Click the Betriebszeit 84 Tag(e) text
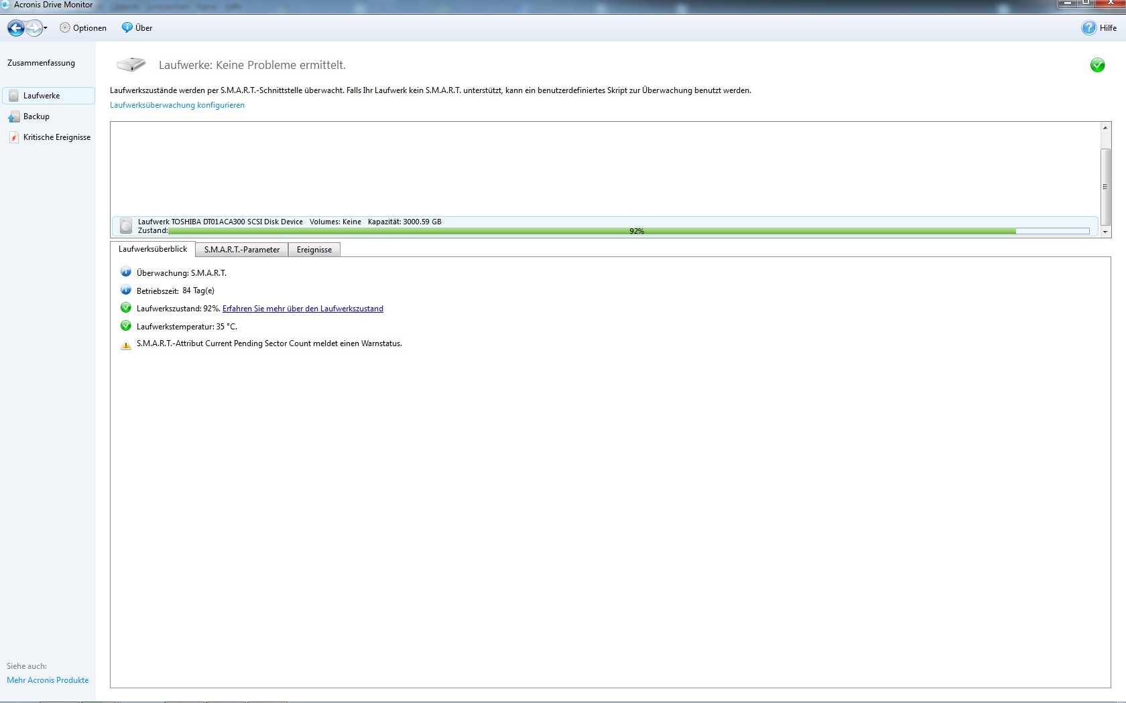 click(x=176, y=291)
